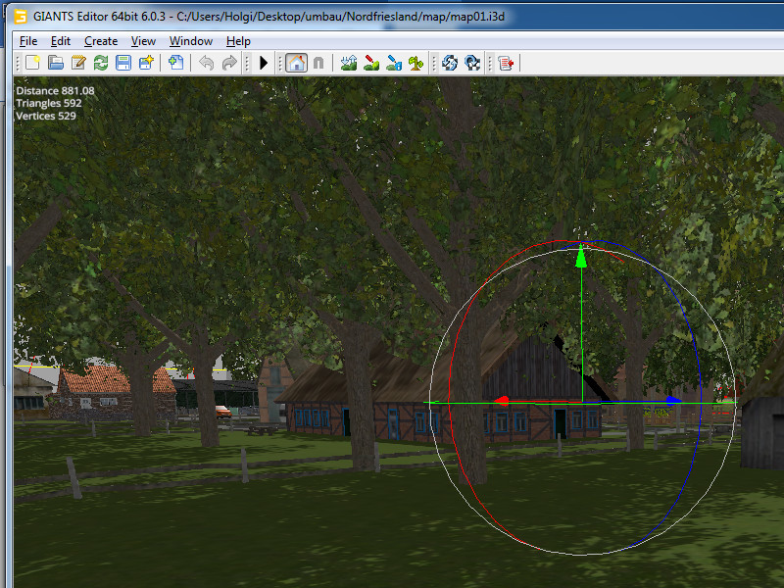Open the File menu
The height and width of the screenshot is (588, 784).
[x=28, y=41]
